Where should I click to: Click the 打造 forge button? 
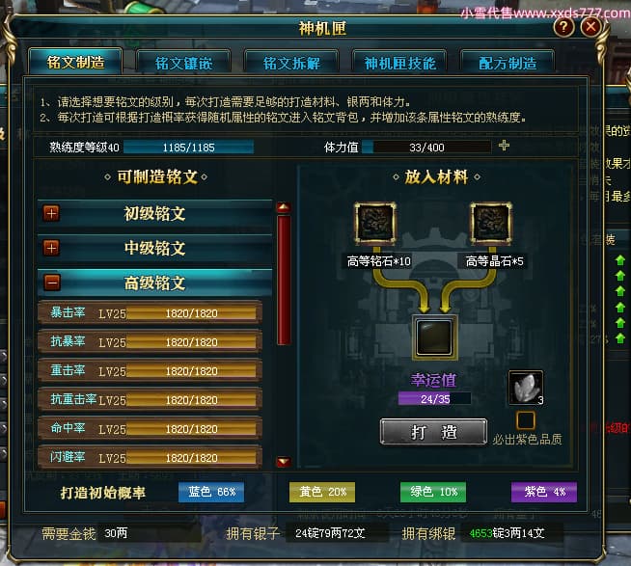pos(434,432)
